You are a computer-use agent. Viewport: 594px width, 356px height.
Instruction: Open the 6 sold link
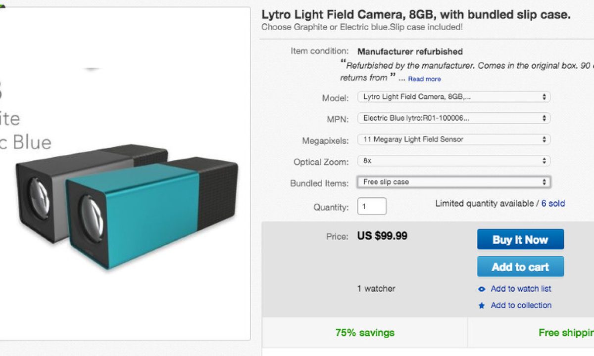click(553, 203)
